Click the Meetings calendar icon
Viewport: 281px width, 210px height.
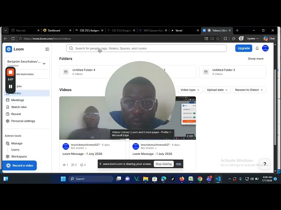click(7, 100)
